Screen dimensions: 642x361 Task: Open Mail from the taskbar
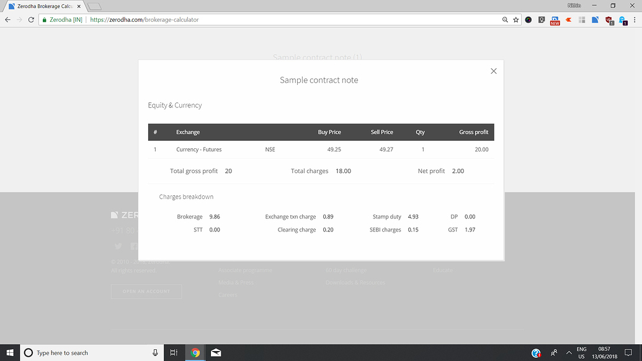pyautogui.click(x=216, y=352)
